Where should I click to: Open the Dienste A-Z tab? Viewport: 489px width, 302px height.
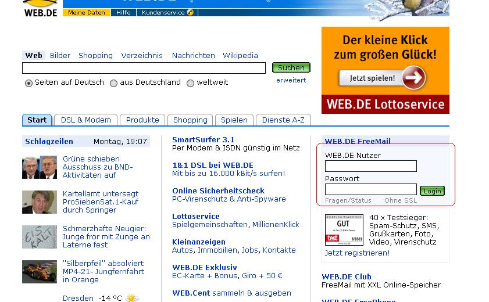[283, 120]
